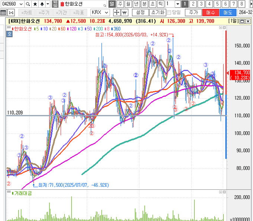Select interval preset button 1

click(x=185, y=4)
